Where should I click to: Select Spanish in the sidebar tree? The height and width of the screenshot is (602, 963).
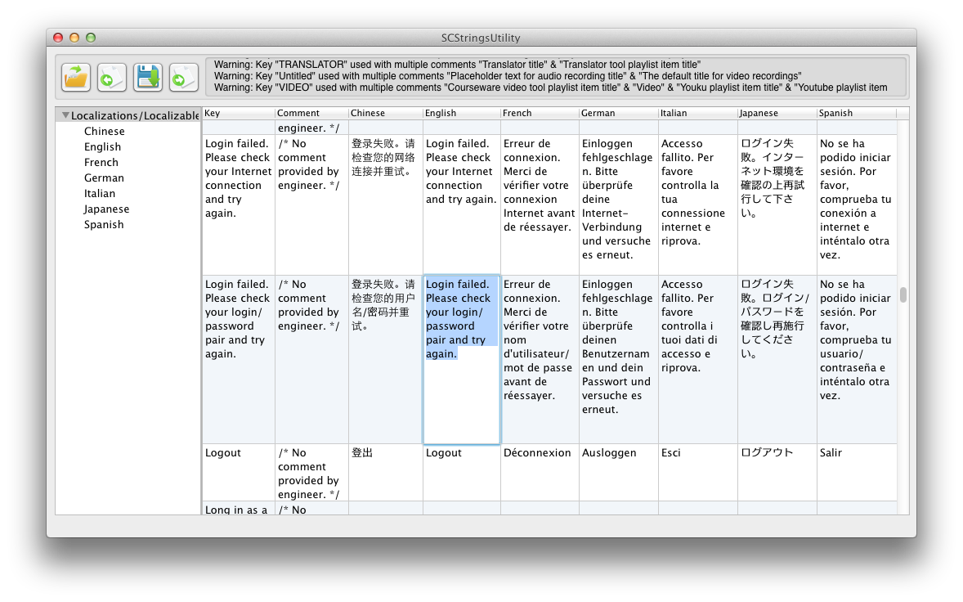[x=104, y=224]
